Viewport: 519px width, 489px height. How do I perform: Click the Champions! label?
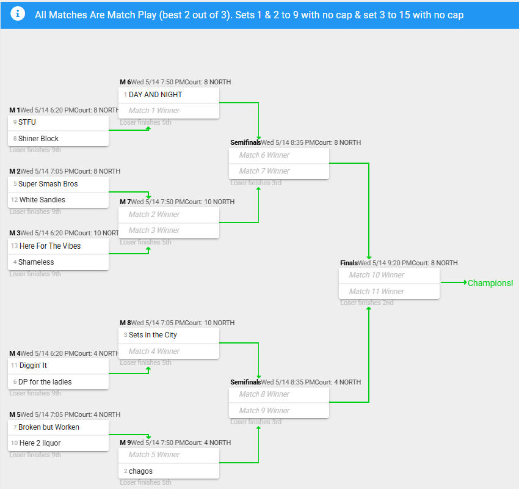coord(490,283)
